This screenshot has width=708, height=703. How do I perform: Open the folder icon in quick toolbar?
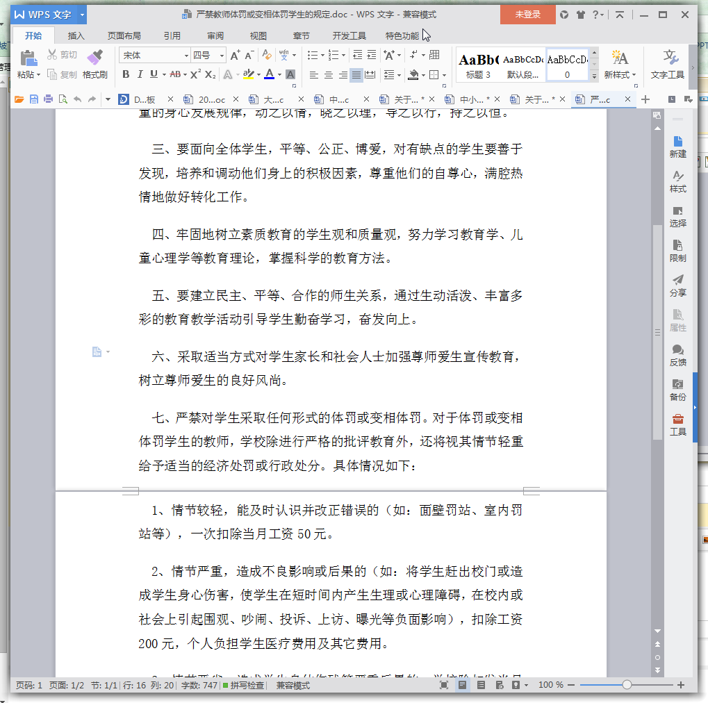[x=19, y=99]
